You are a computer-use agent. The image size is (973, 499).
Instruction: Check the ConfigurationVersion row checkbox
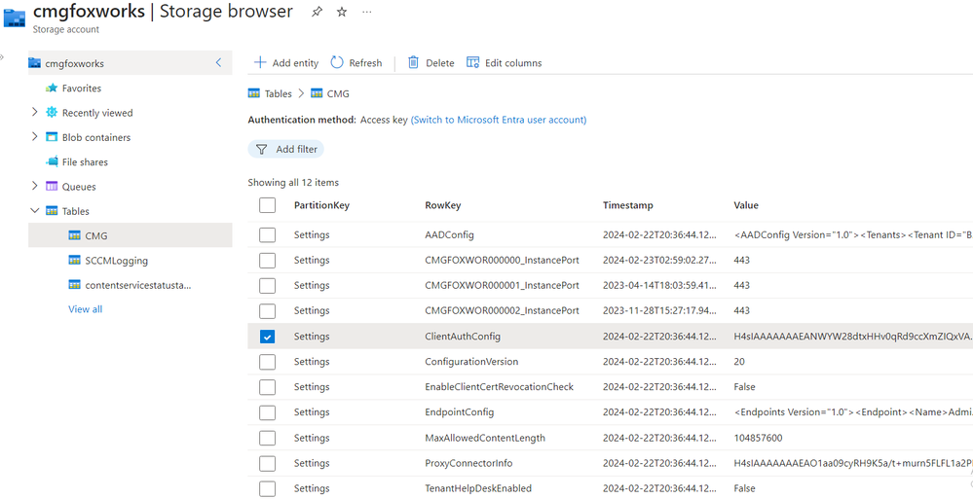(268, 362)
